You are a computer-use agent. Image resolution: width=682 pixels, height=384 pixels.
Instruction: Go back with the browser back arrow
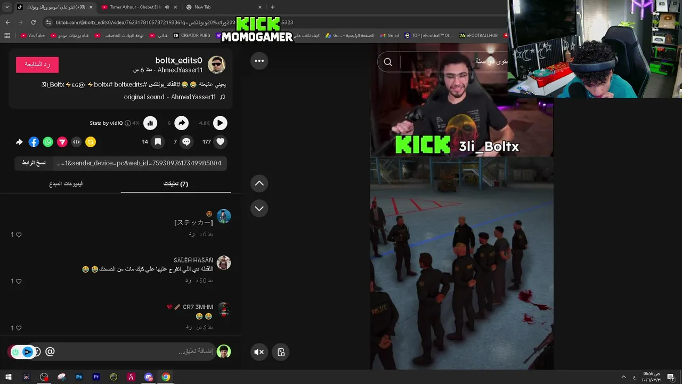point(7,22)
